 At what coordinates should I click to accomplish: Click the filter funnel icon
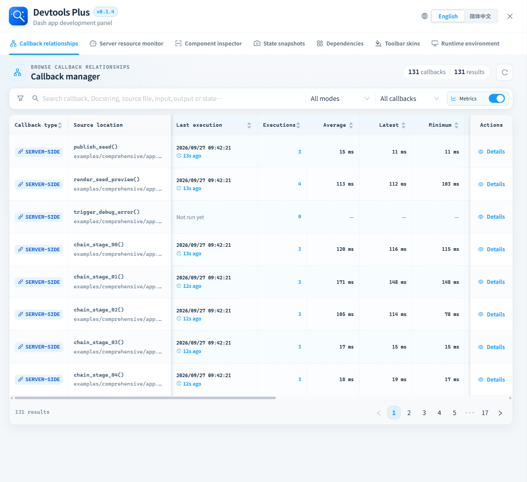(21, 99)
